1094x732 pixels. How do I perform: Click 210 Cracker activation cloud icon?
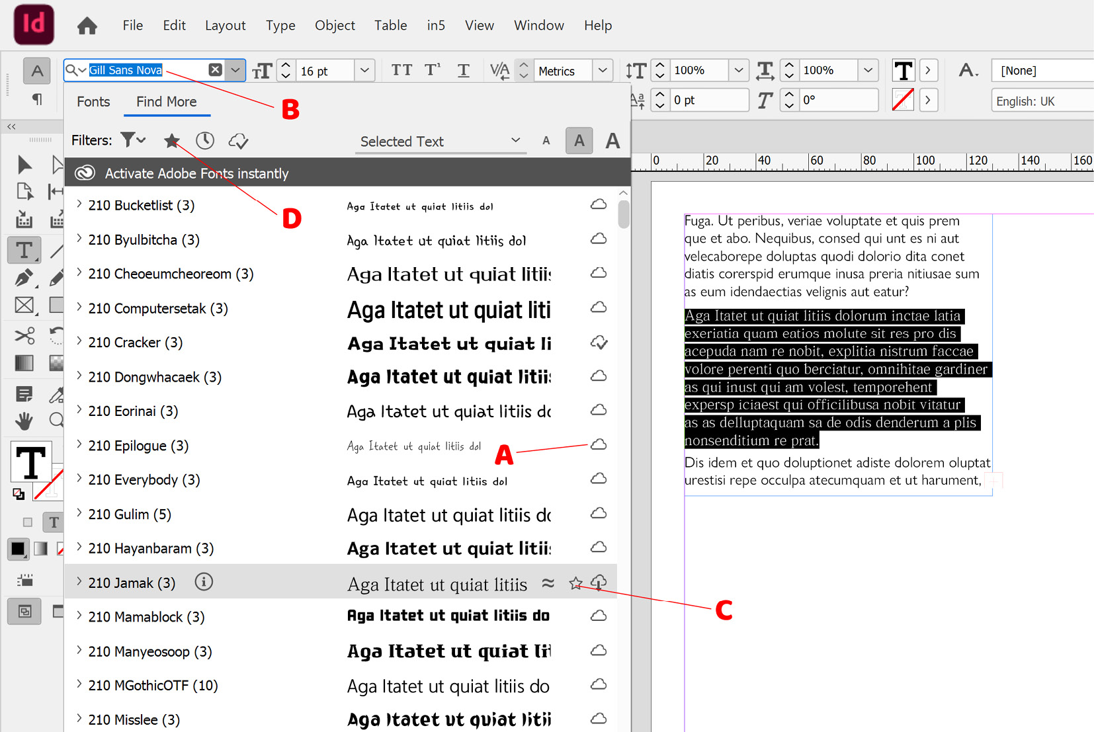(599, 342)
